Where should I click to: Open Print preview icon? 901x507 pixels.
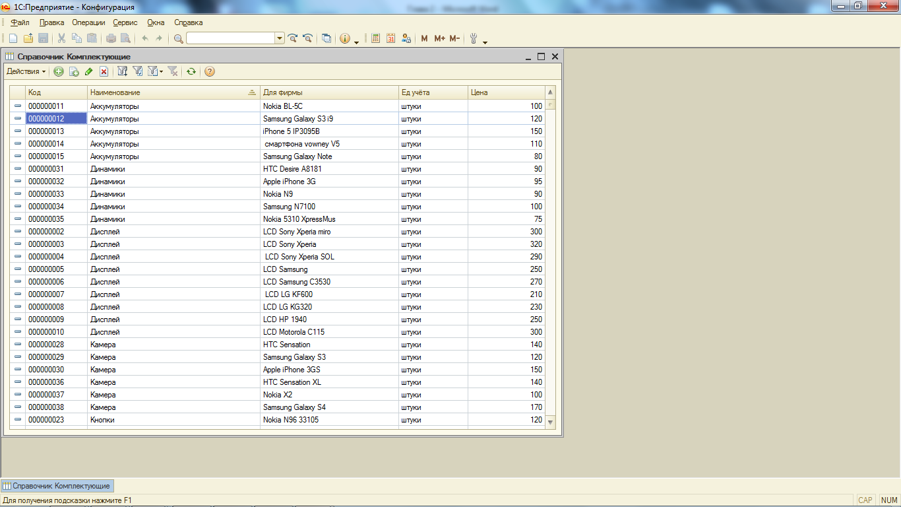(x=125, y=38)
